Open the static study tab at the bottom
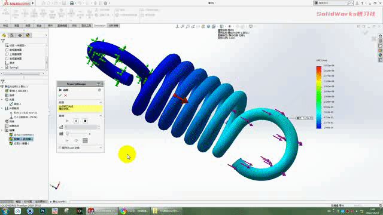This screenshot has height=215, width=383. pyautogui.click(x=59, y=202)
